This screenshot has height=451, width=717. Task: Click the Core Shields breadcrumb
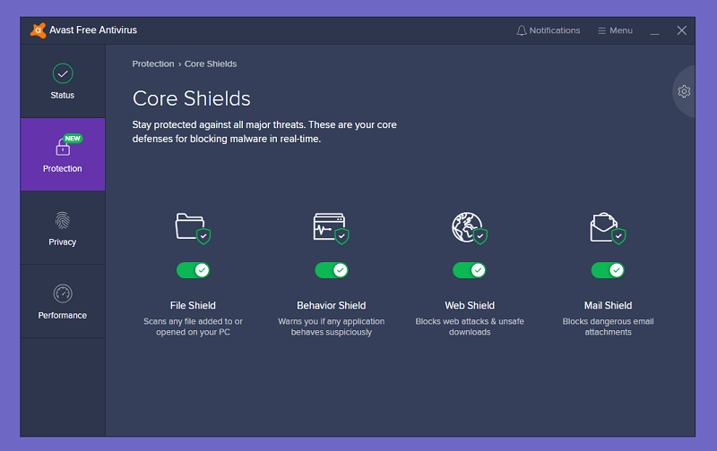[x=211, y=64]
